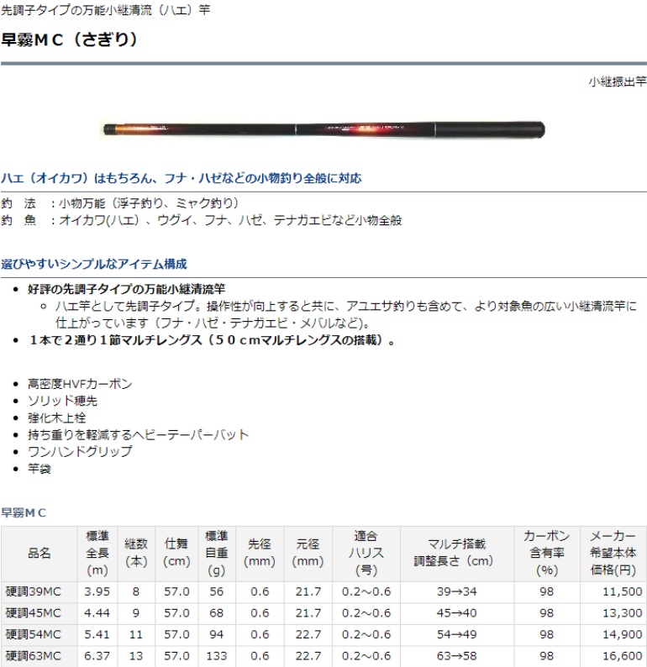Image resolution: width=647 pixels, height=667 pixels.
Task: Click multi-length value 63→58
Action: [457, 656]
